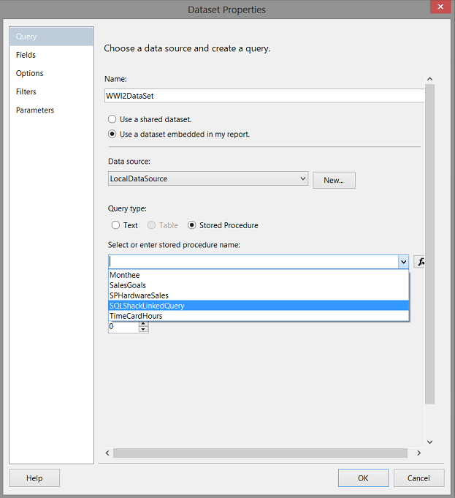Image resolution: width=455 pixels, height=498 pixels.
Task: Click the horizontal scrollbar left arrow
Action: 109,453
